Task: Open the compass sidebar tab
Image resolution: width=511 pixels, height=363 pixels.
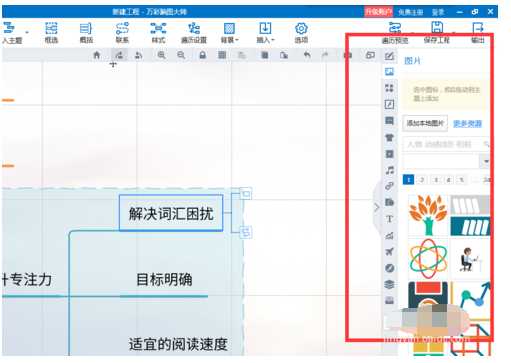Action: pyautogui.click(x=389, y=268)
